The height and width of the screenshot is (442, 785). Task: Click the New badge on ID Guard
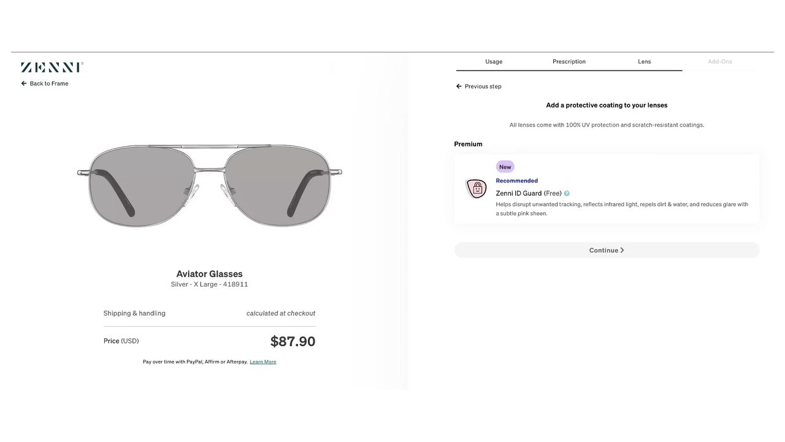(505, 167)
